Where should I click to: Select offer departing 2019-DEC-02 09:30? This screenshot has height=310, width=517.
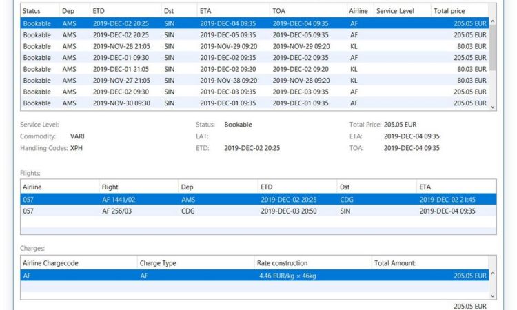click(254, 92)
